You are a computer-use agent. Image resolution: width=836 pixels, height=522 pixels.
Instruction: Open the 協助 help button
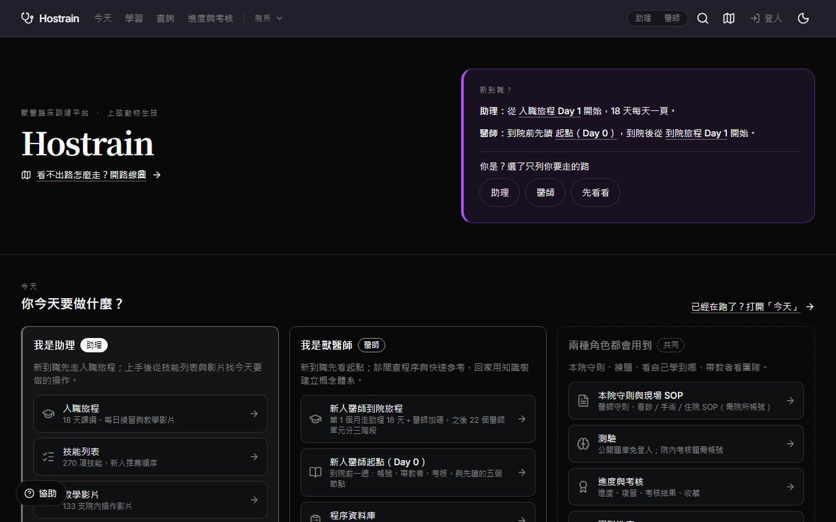(40, 493)
